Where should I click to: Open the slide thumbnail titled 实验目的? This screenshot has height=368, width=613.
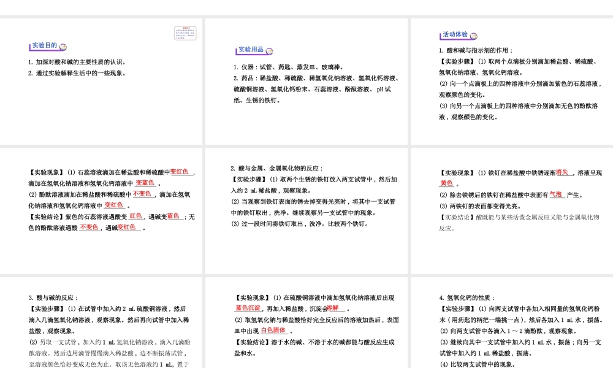point(101,82)
